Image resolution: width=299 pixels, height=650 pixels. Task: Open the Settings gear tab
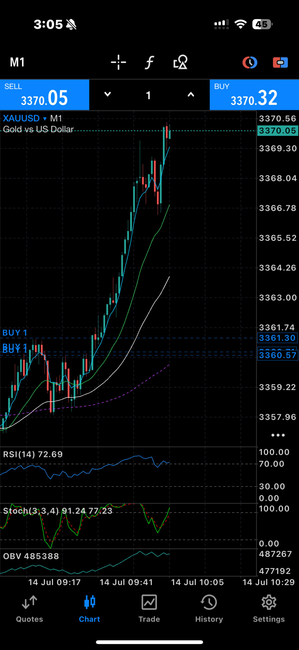point(269,608)
